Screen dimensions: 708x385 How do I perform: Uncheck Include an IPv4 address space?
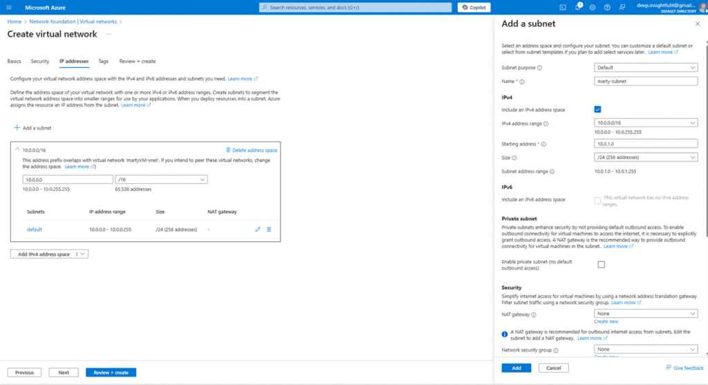(x=597, y=109)
